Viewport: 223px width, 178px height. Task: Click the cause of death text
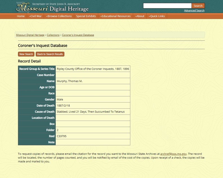click(91, 111)
